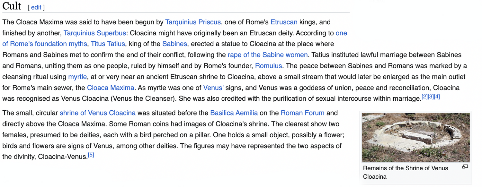
Task: Click the Cloaca Maxima link
Action: pos(111,88)
